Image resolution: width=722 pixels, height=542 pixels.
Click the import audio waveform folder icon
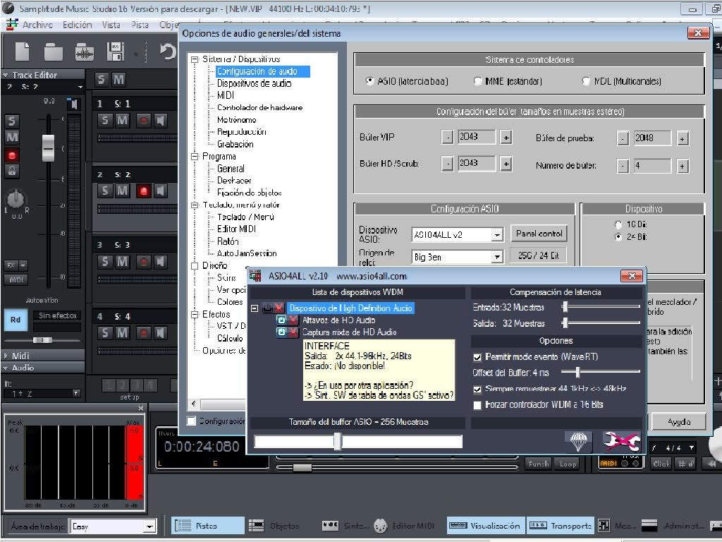click(85, 52)
